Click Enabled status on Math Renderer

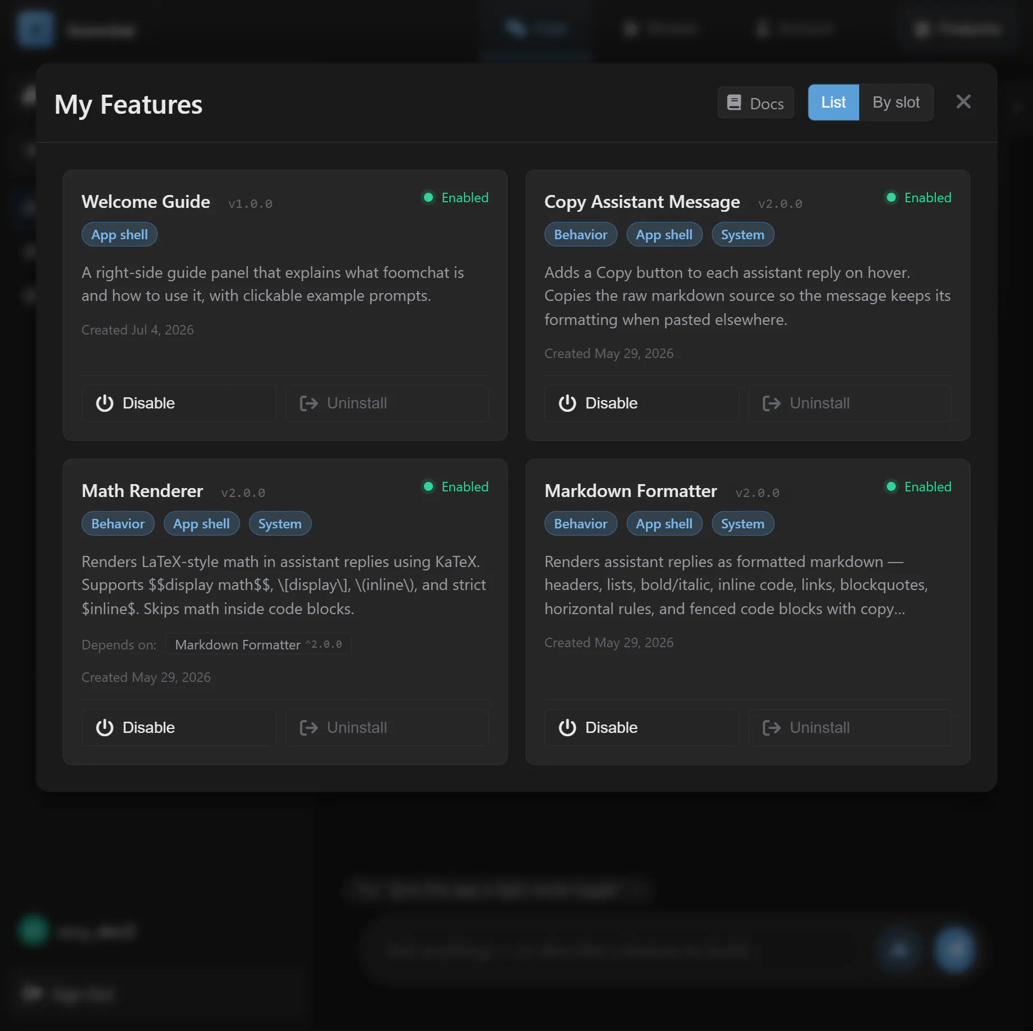click(x=455, y=487)
